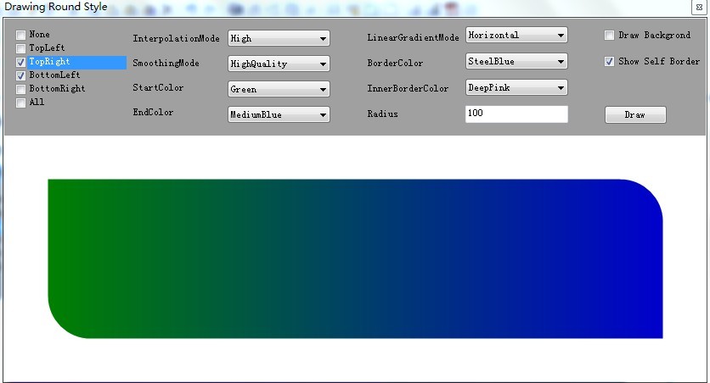Expand the EndColor dropdown showing MediumBlue

pyautogui.click(x=279, y=114)
